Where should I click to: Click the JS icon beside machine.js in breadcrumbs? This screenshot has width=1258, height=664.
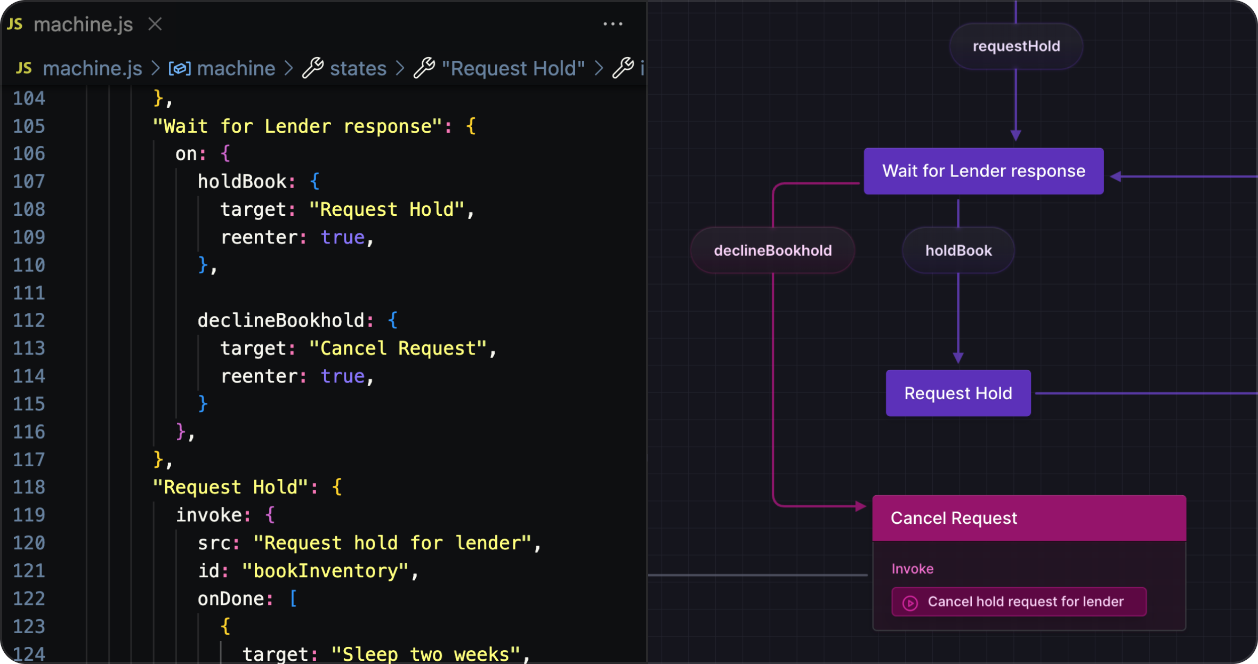[x=23, y=68]
